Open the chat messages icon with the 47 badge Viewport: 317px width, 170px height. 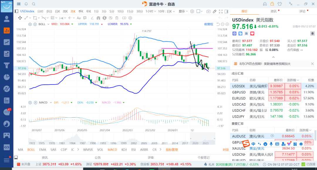click(x=7, y=112)
